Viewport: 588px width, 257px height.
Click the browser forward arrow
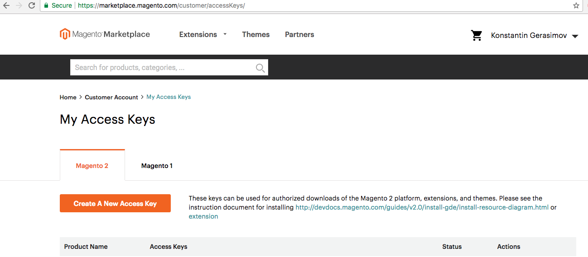pyautogui.click(x=19, y=5)
